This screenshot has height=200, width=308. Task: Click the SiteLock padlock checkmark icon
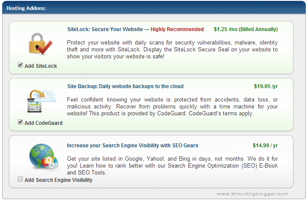tap(40, 44)
